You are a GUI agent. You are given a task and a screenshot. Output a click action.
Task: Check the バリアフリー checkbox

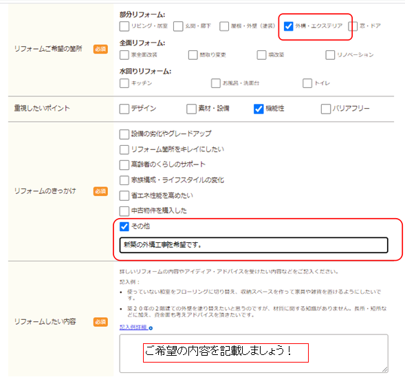coord(326,109)
